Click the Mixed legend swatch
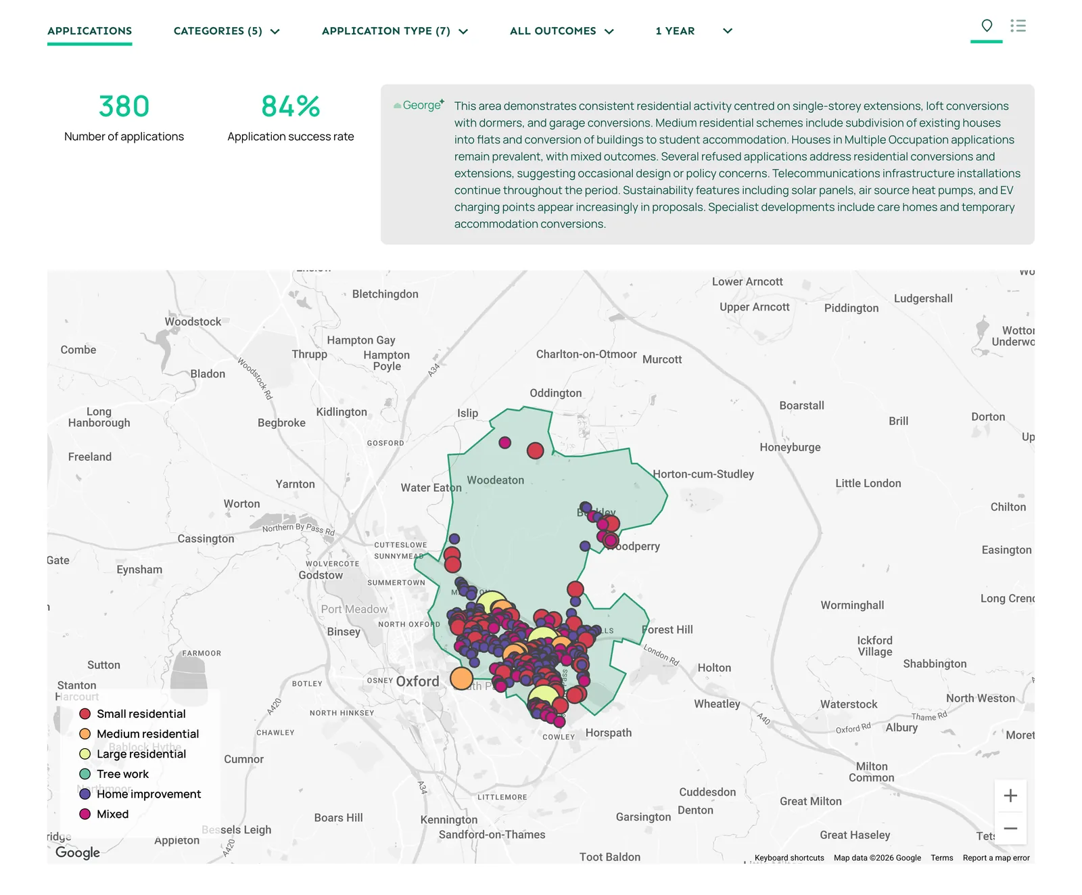This screenshot has height=895, width=1082. tap(85, 814)
